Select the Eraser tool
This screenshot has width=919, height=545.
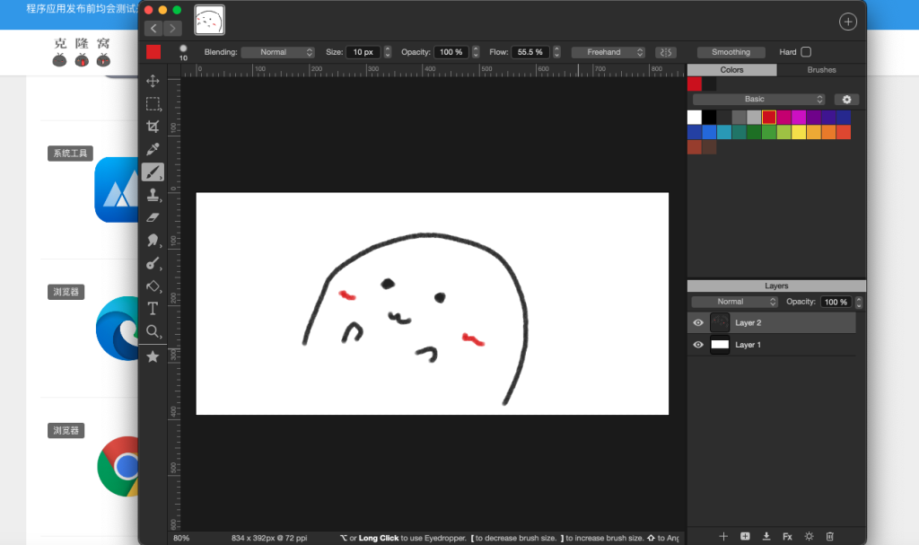tap(153, 217)
